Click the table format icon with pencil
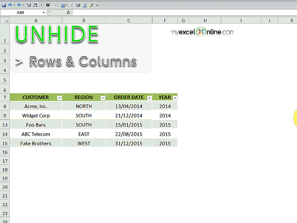 click(63, 5)
